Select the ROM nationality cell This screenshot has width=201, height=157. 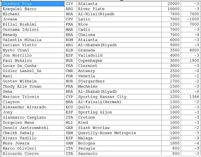tap(71, 40)
